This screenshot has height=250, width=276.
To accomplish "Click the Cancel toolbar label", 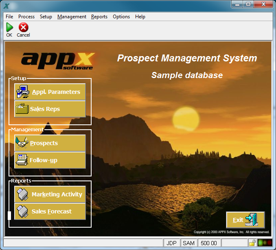I will [x=24, y=35].
